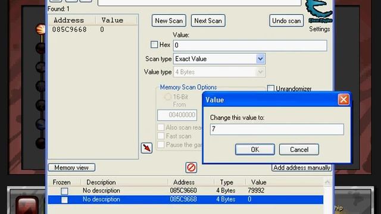Toggle the Hex checkbox

(154, 45)
